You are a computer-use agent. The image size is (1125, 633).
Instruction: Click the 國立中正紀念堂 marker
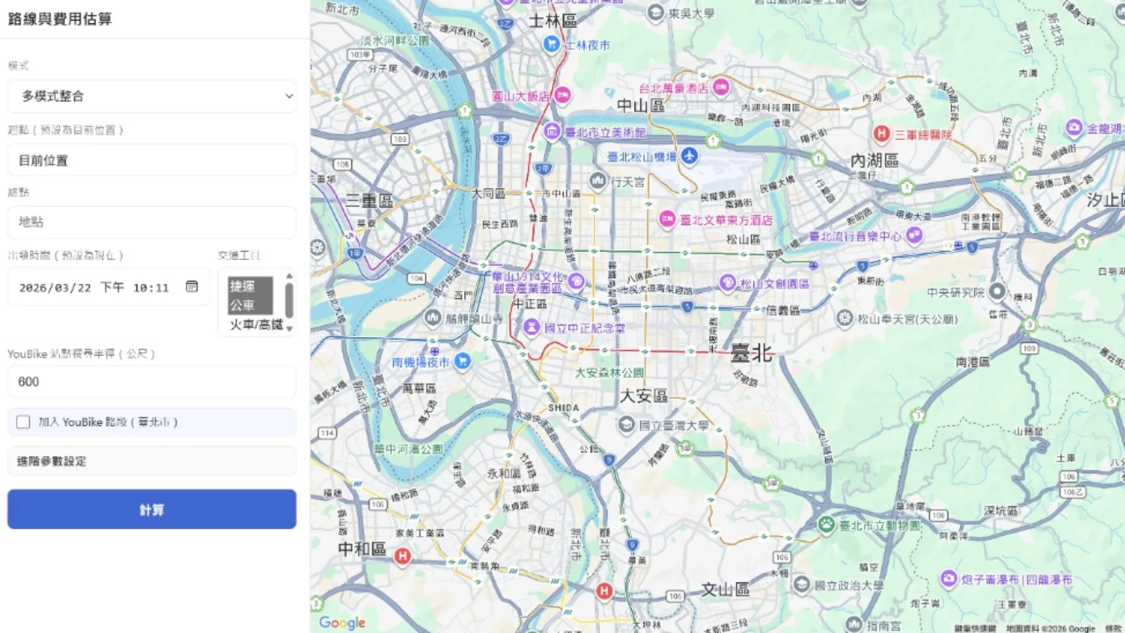[531, 328]
